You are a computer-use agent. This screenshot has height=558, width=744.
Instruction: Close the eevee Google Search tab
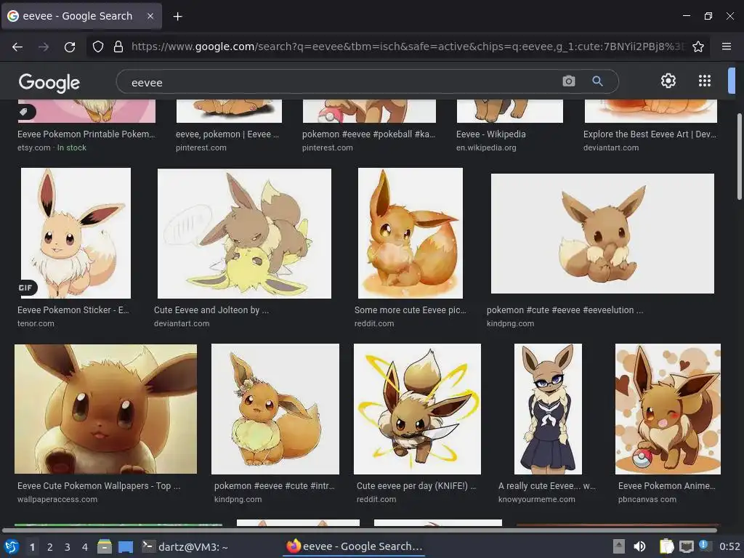coord(150,16)
